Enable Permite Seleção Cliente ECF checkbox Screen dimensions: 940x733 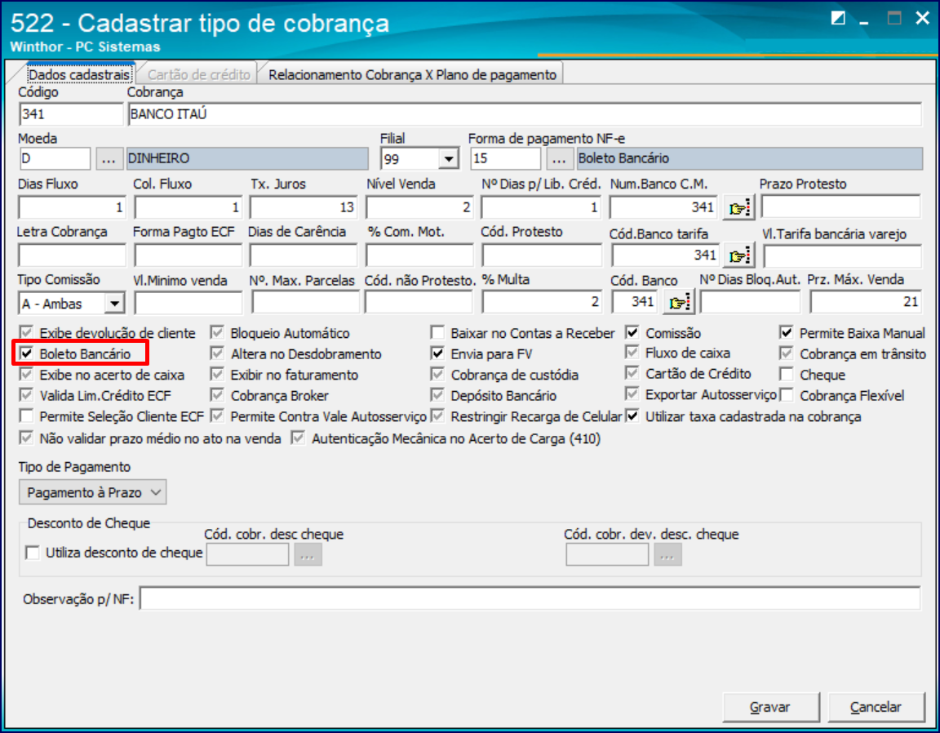point(26,415)
